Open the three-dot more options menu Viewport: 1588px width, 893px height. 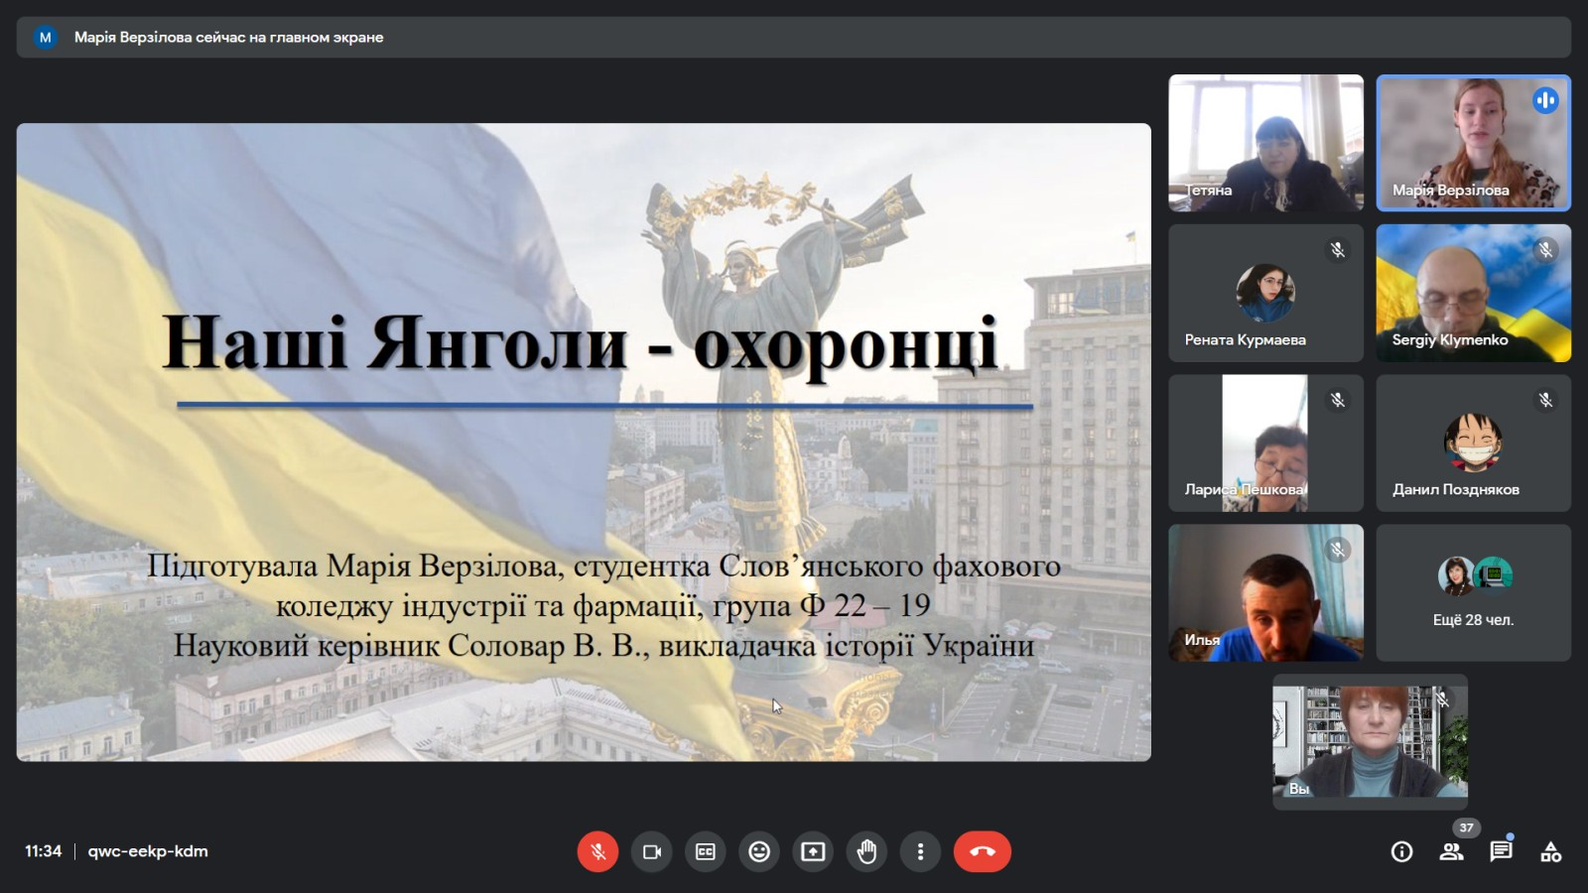pos(920,851)
